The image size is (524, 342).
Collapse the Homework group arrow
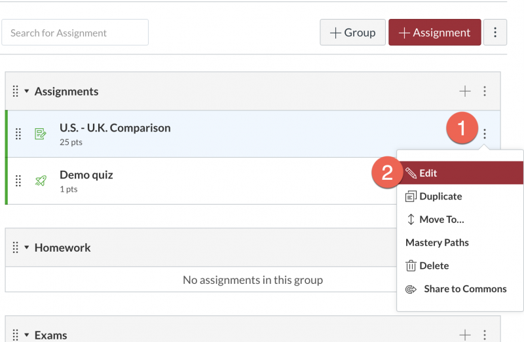27,248
